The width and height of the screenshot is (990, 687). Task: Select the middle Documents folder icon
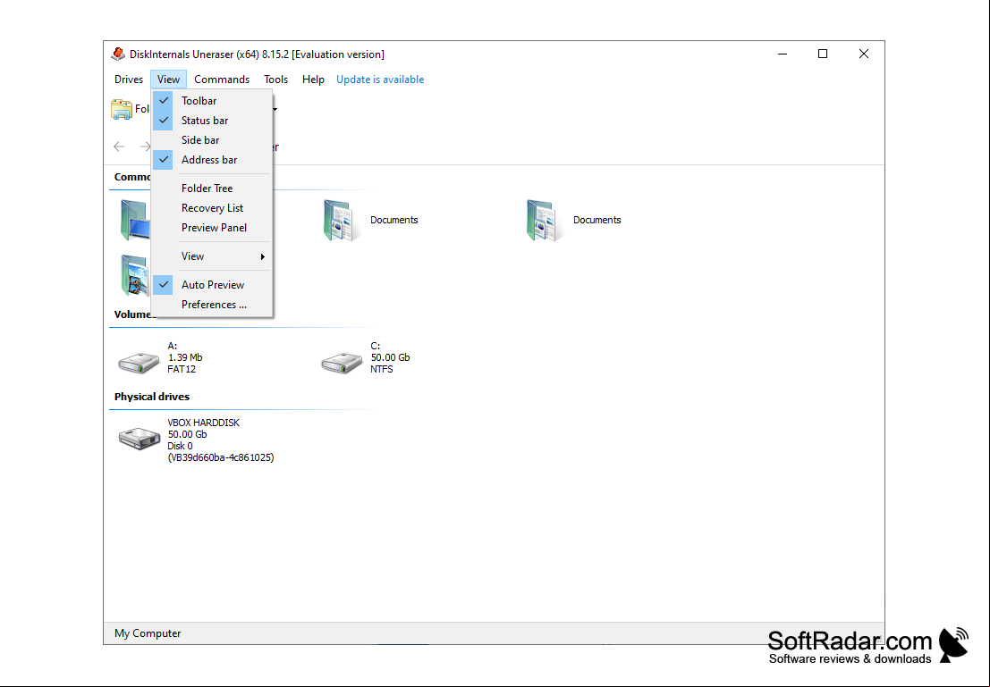coord(341,220)
